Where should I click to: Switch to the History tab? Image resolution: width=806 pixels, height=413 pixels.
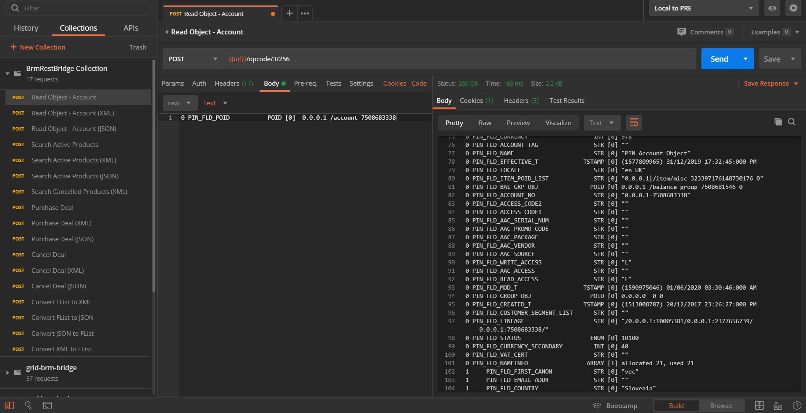(x=26, y=28)
